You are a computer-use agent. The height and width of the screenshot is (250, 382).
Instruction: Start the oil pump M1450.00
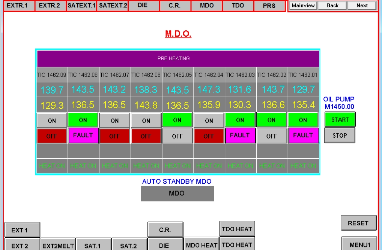pyautogui.click(x=340, y=120)
